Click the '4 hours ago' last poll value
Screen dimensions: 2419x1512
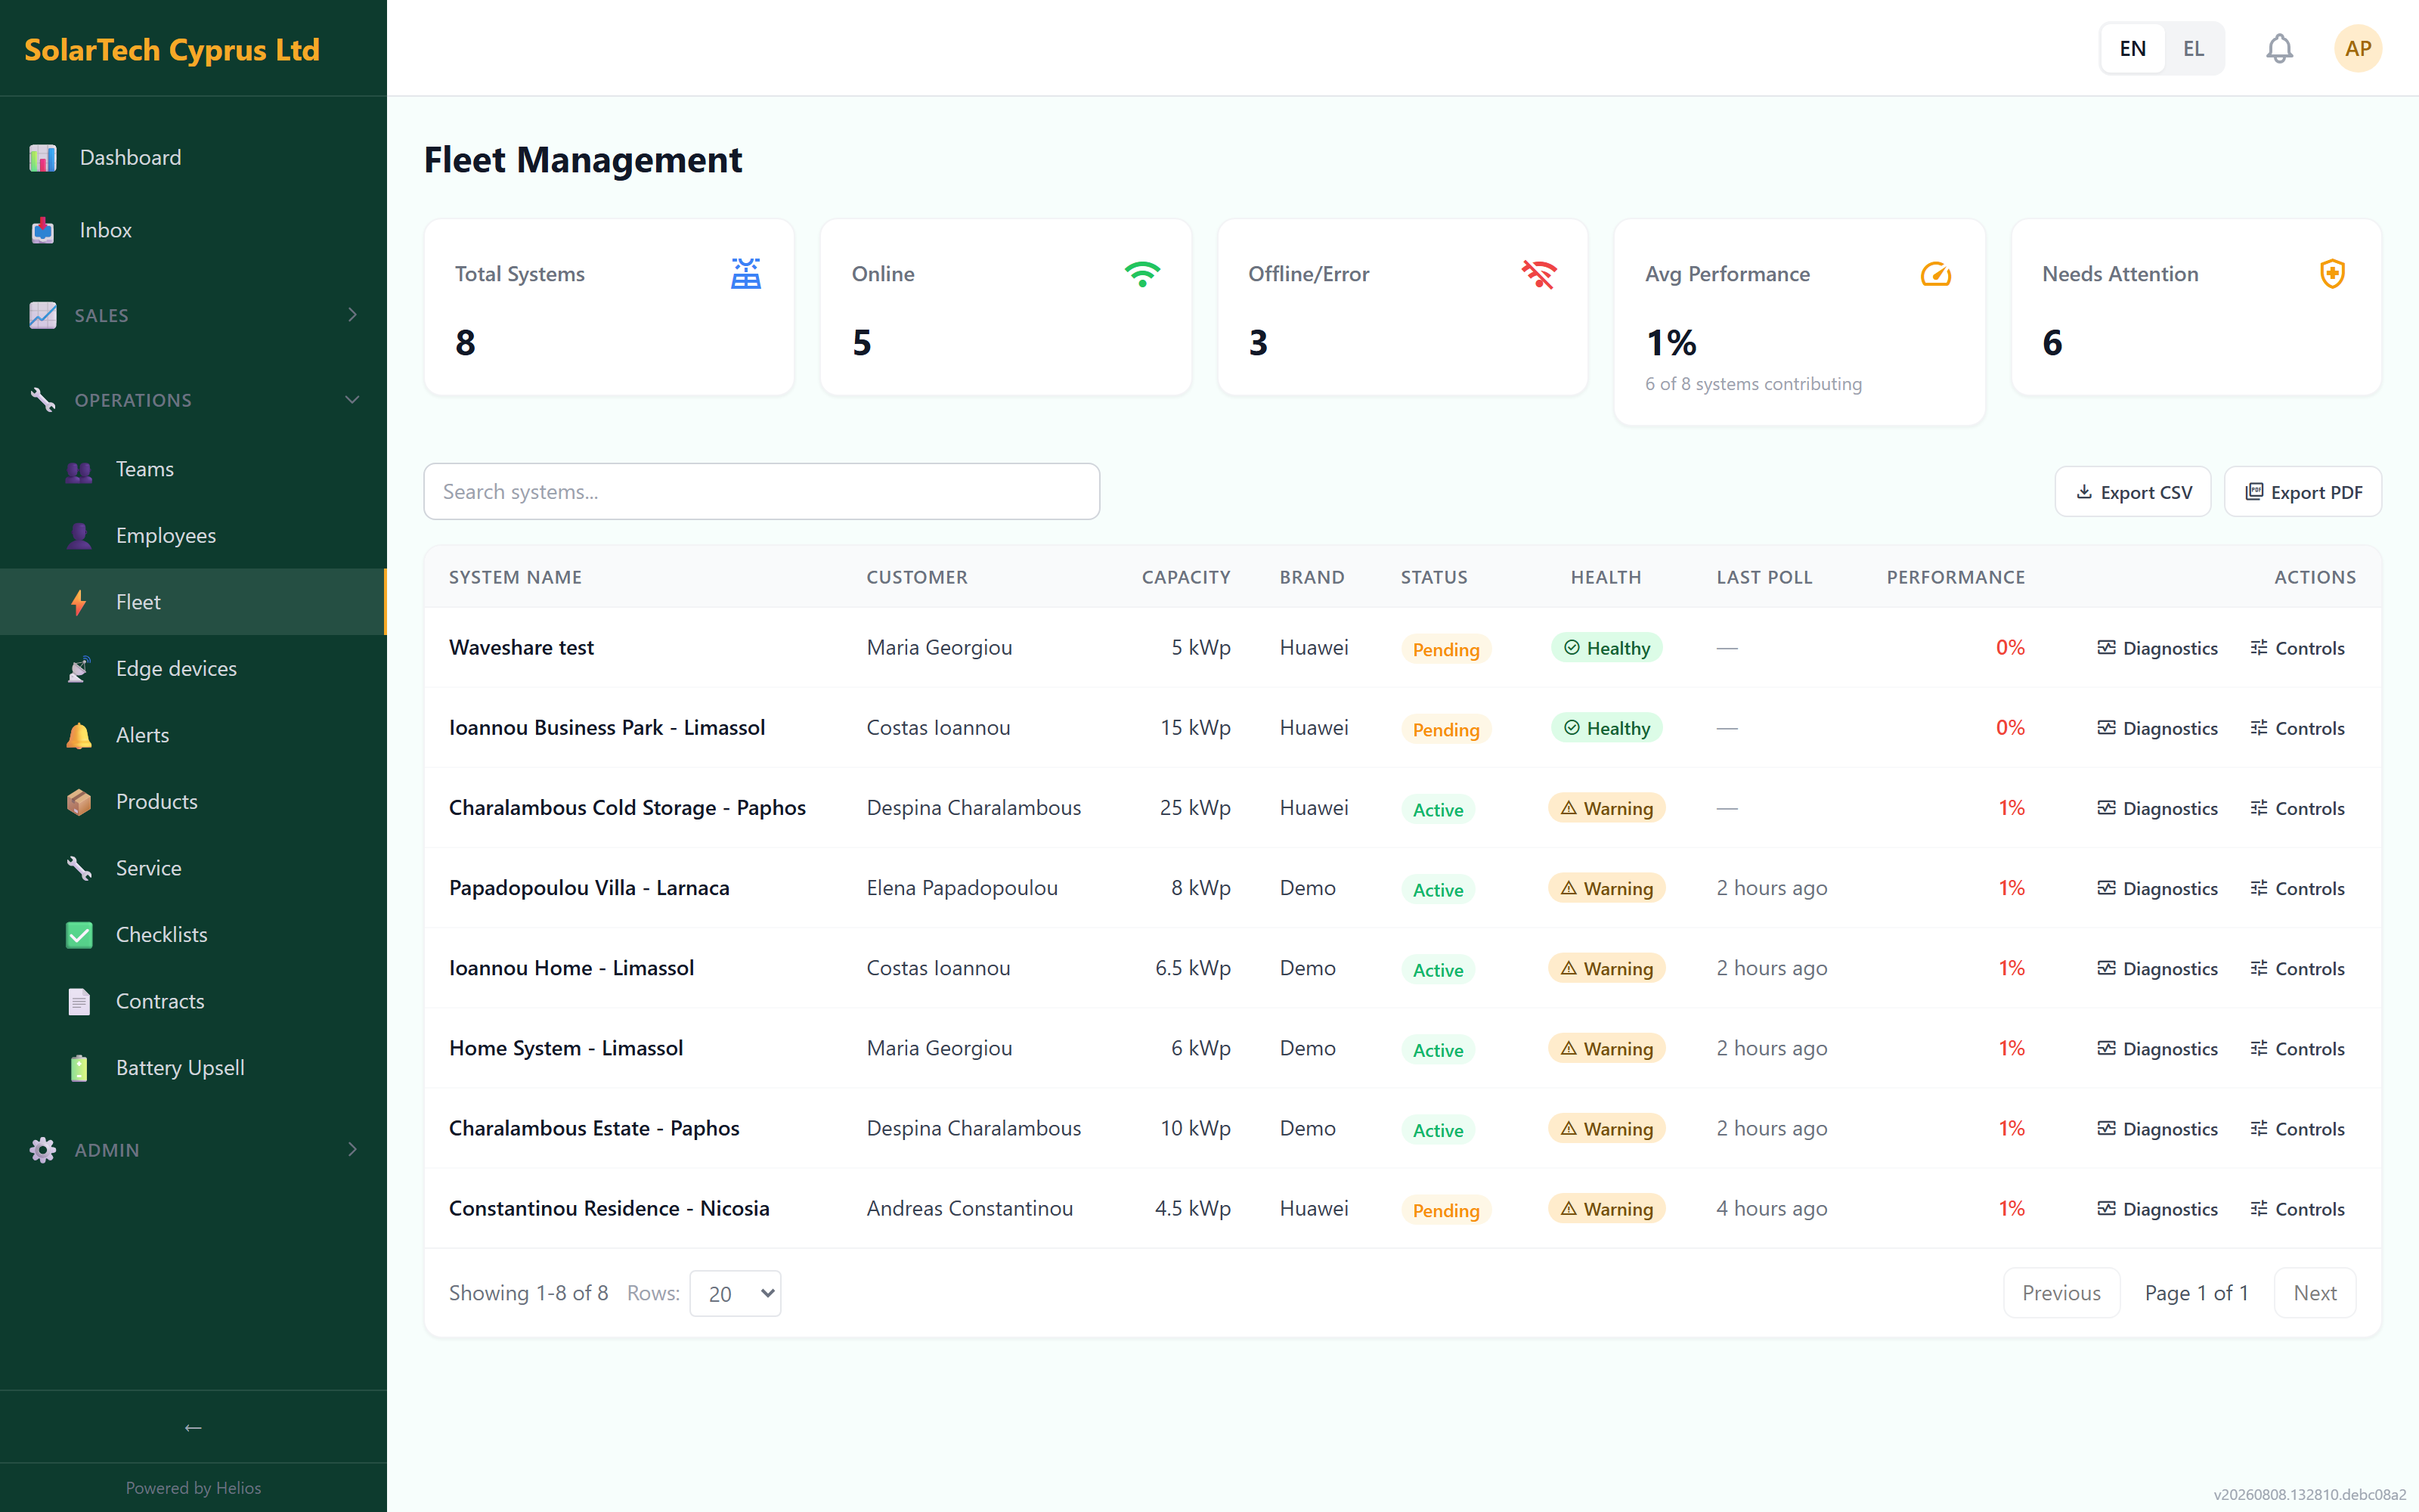point(1771,1208)
